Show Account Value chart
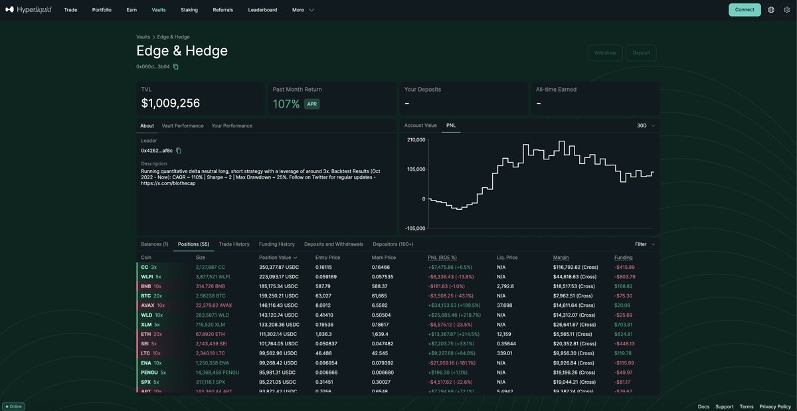Viewport: 797px width, 411px height. (x=420, y=125)
